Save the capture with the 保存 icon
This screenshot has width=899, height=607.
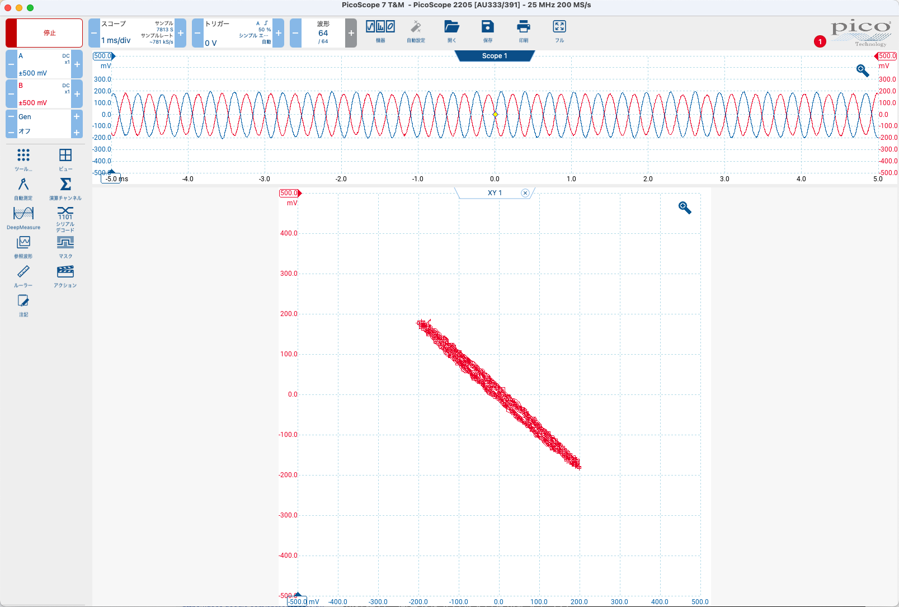487,31
